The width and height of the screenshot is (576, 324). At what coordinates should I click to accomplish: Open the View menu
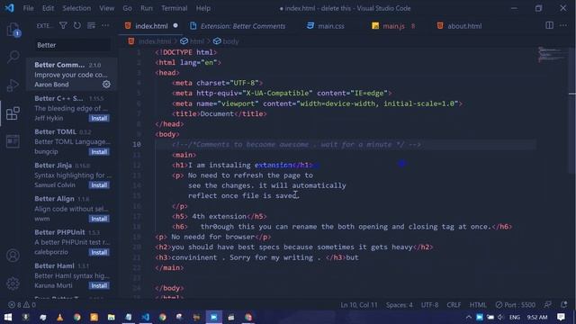106,8
